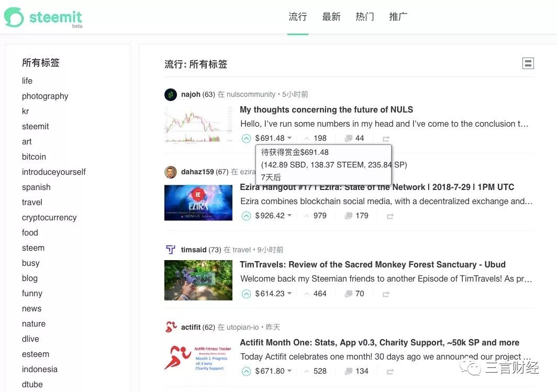Select the busy tag
This screenshot has height=392, width=557.
coord(30,263)
